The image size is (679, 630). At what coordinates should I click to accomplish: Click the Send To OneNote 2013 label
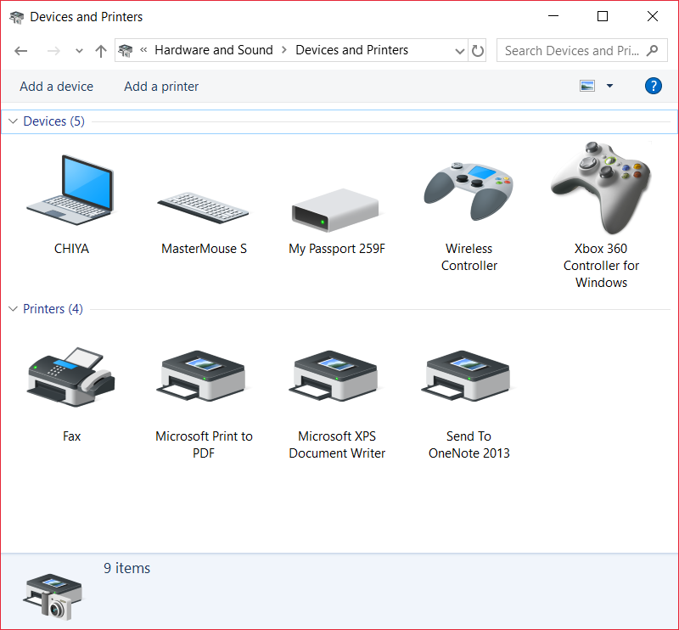coord(469,445)
